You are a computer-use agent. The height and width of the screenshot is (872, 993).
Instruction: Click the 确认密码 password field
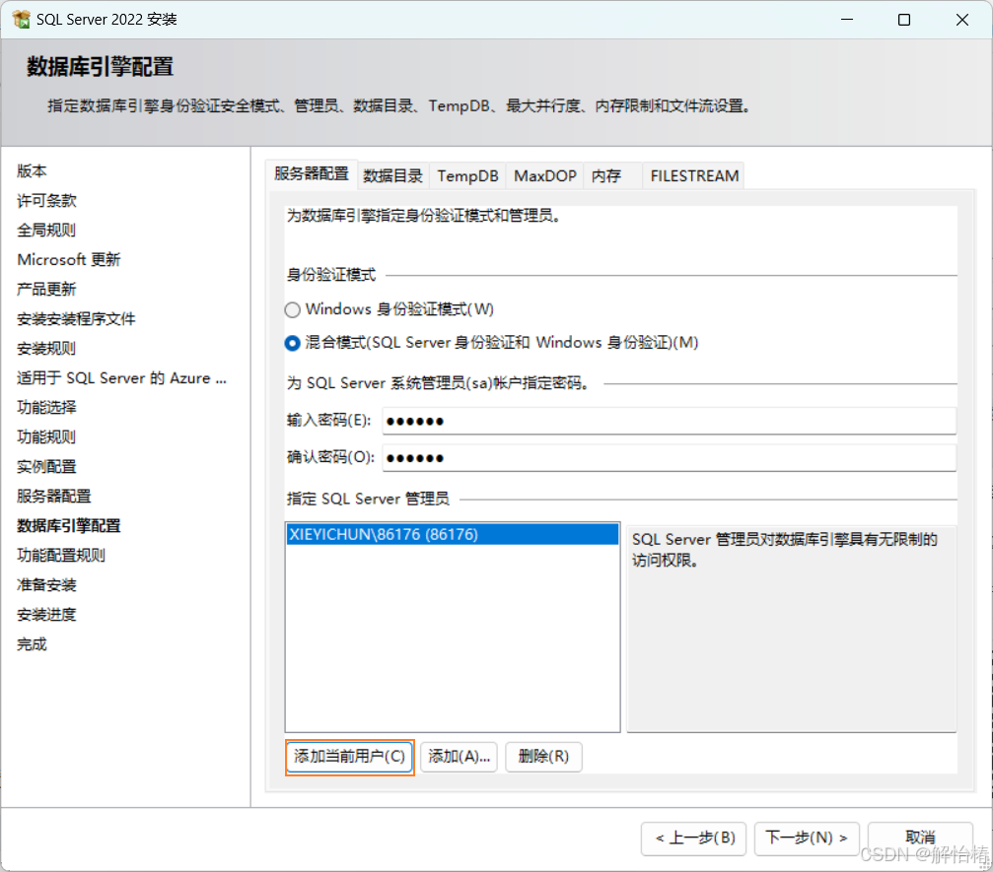[669, 457]
